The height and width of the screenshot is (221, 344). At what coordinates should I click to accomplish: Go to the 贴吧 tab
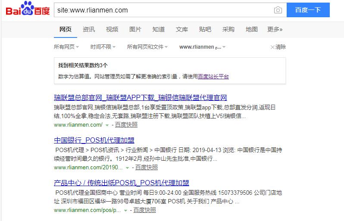[x=205, y=29]
